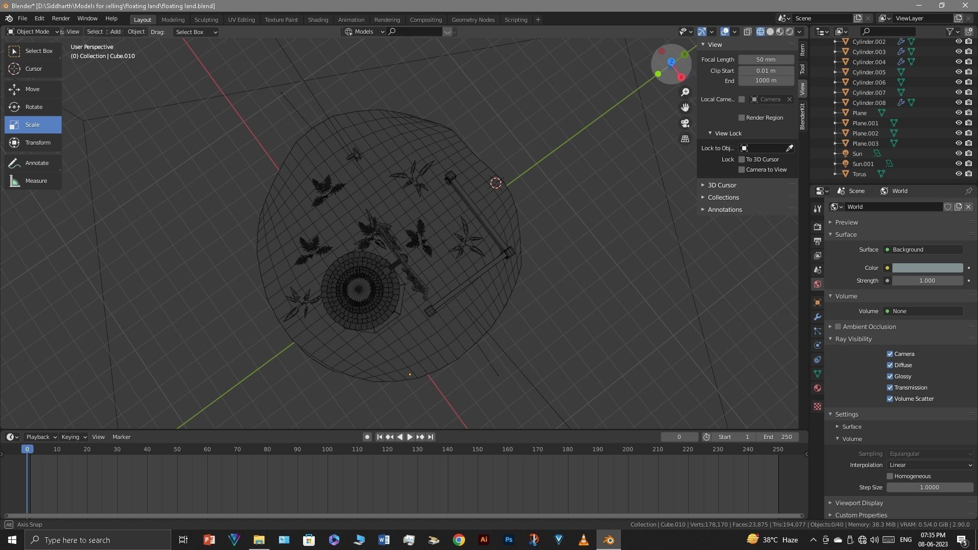This screenshot has width=978, height=550.
Task: Enable Homogeneous volume checkbox
Action: 890,476
